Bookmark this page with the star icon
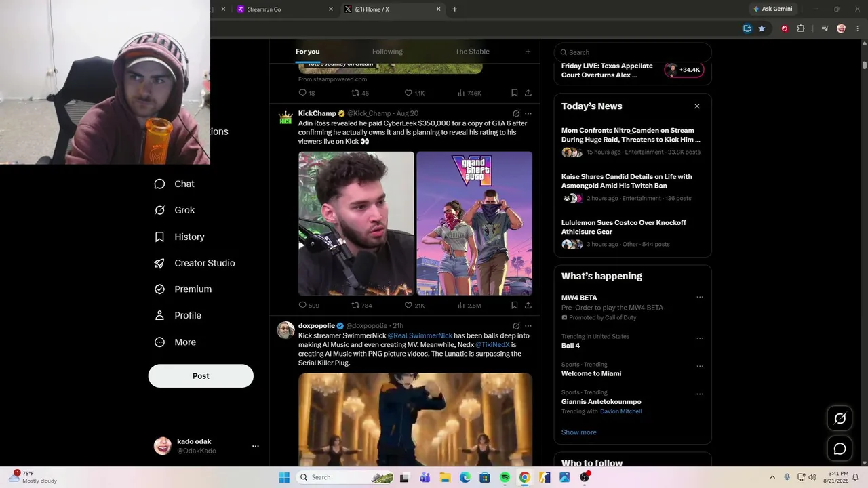868x488 pixels. pos(762,28)
